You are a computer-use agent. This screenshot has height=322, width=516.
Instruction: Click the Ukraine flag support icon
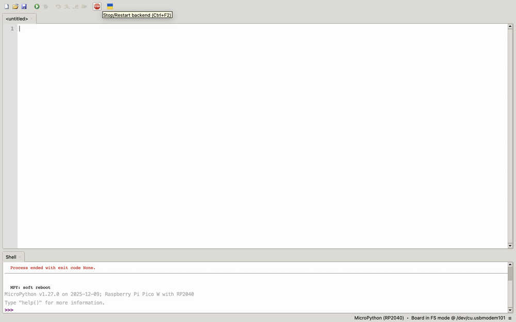coord(110,6)
